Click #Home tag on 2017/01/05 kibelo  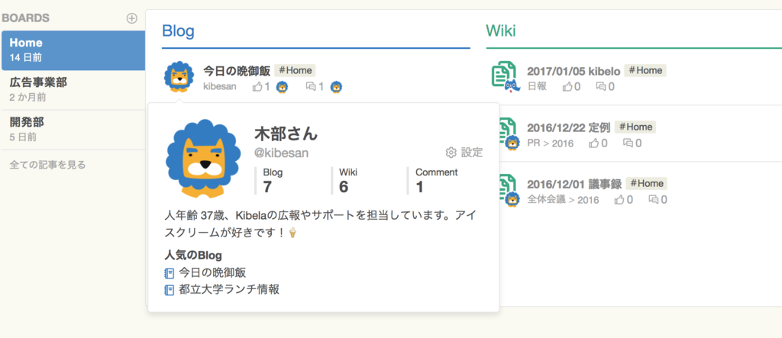pos(645,71)
